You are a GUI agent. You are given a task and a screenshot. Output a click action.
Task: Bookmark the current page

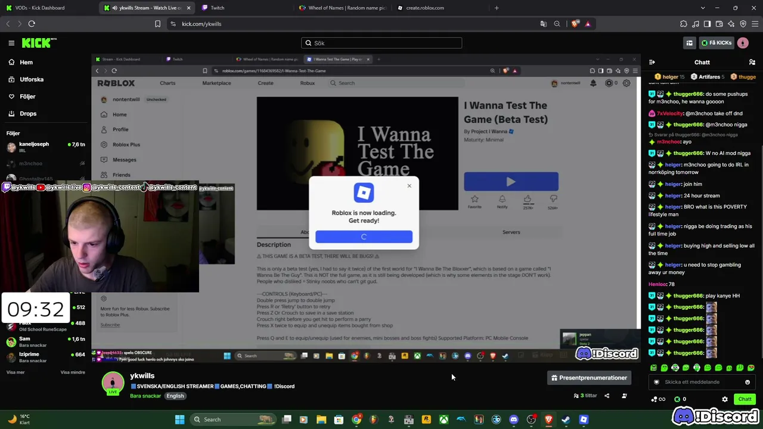coord(157,24)
